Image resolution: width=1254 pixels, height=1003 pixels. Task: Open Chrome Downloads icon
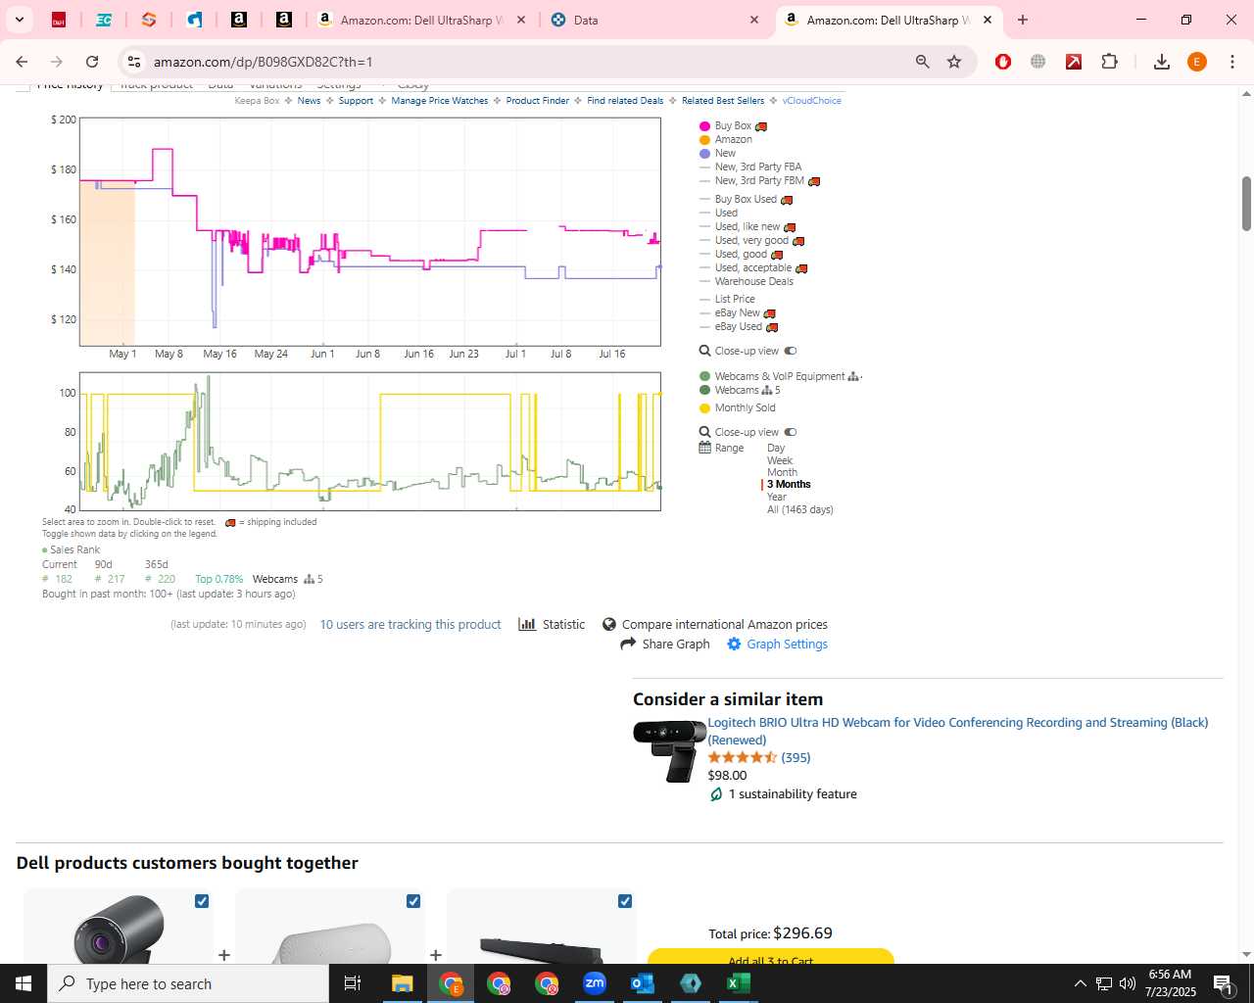[x=1162, y=62]
